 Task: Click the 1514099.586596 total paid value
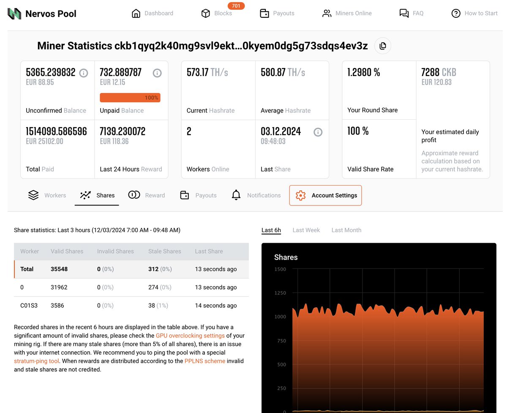56,131
